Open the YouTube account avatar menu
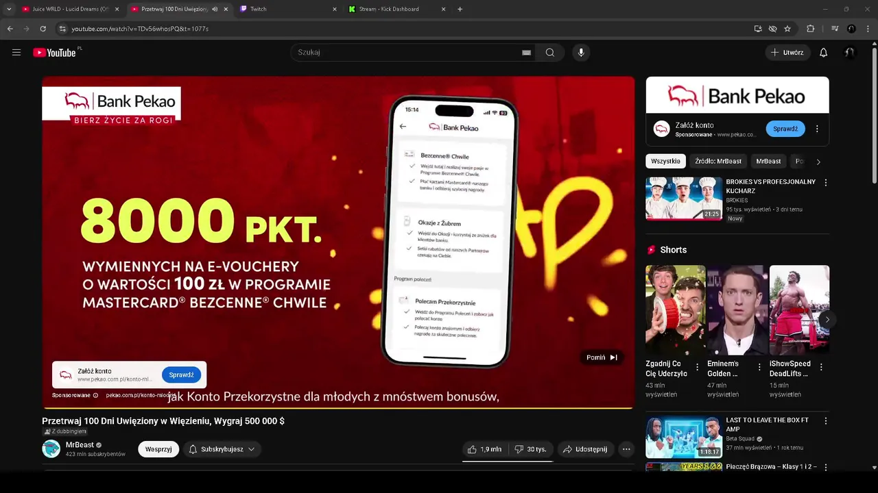878x493 pixels. [850, 53]
